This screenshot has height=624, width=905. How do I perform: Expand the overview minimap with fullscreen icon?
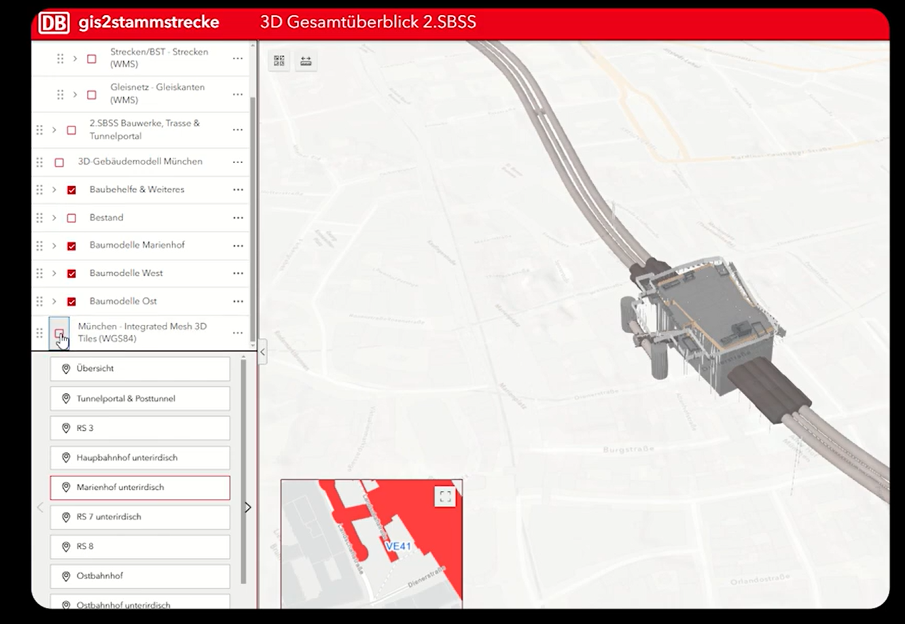(x=445, y=497)
